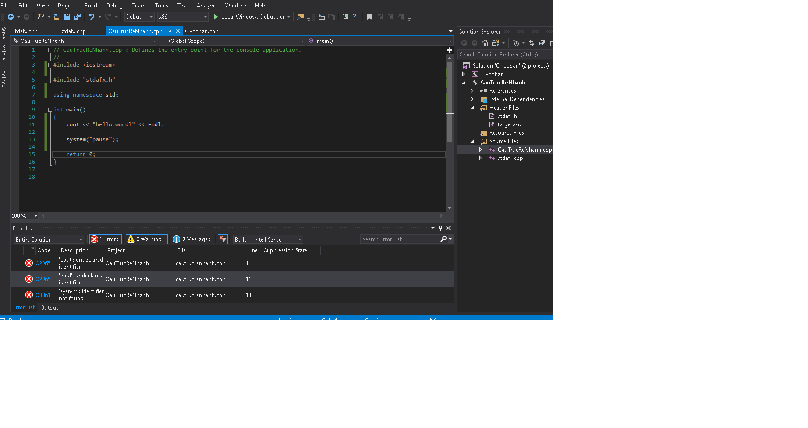Switch to the Output panel

[49, 308]
